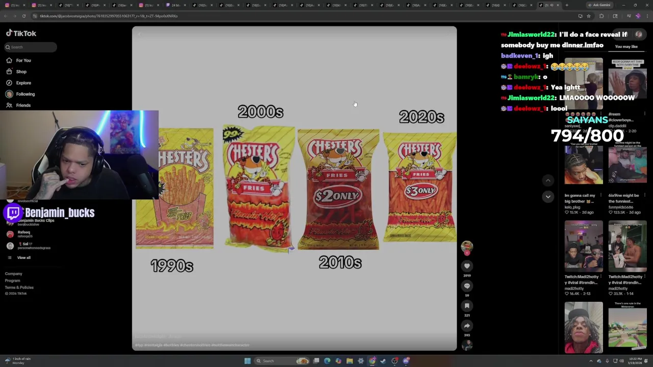This screenshot has height=367, width=653.
Task: Open the Terms & Policies footer link
Action: pyautogui.click(x=19, y=287)
